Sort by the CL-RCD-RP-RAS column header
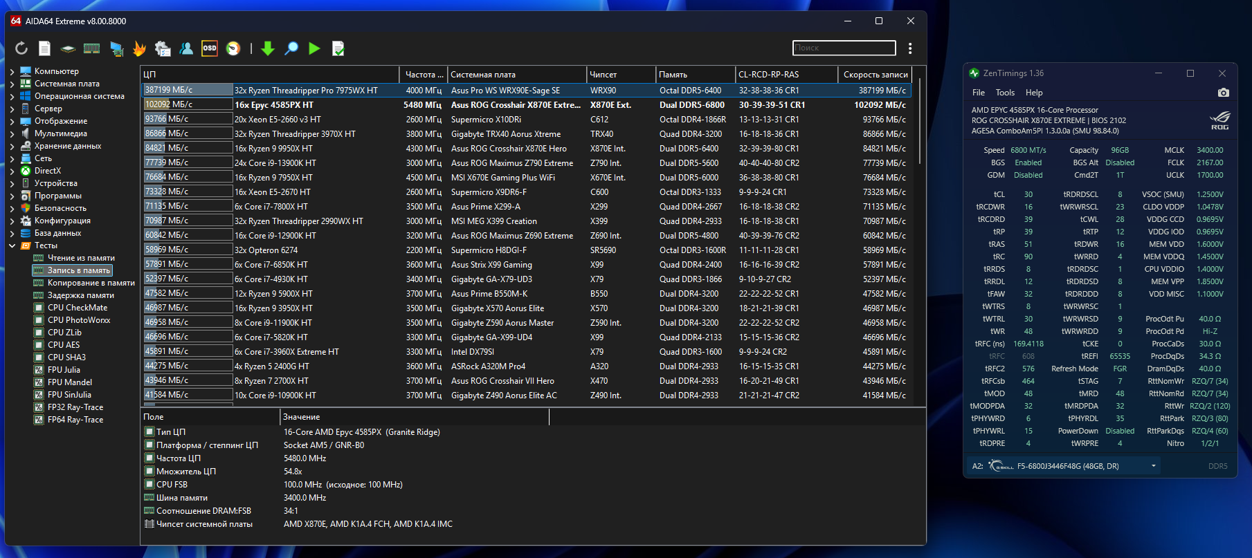Screen dimensions: 1252x558 tap(787, 74)
